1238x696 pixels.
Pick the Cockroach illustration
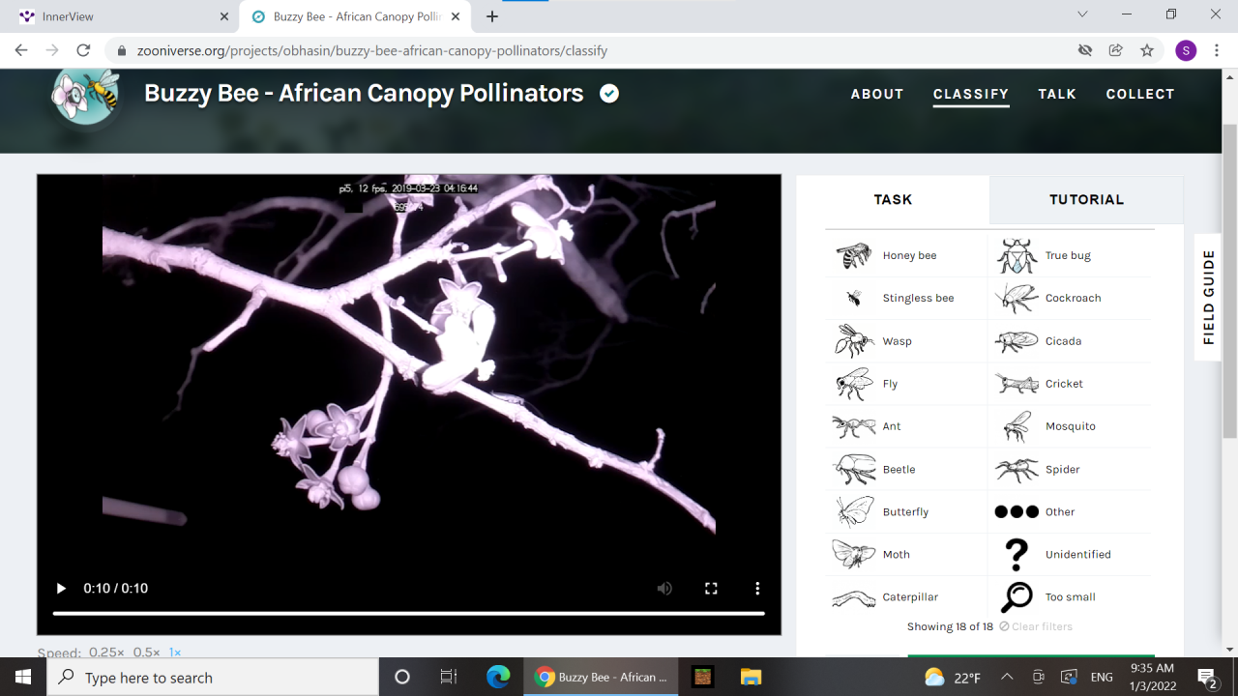pos(1017,299)
